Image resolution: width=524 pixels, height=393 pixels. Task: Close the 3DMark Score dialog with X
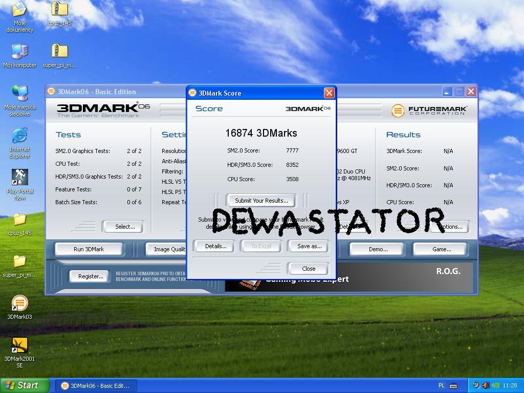click(329, 93)
